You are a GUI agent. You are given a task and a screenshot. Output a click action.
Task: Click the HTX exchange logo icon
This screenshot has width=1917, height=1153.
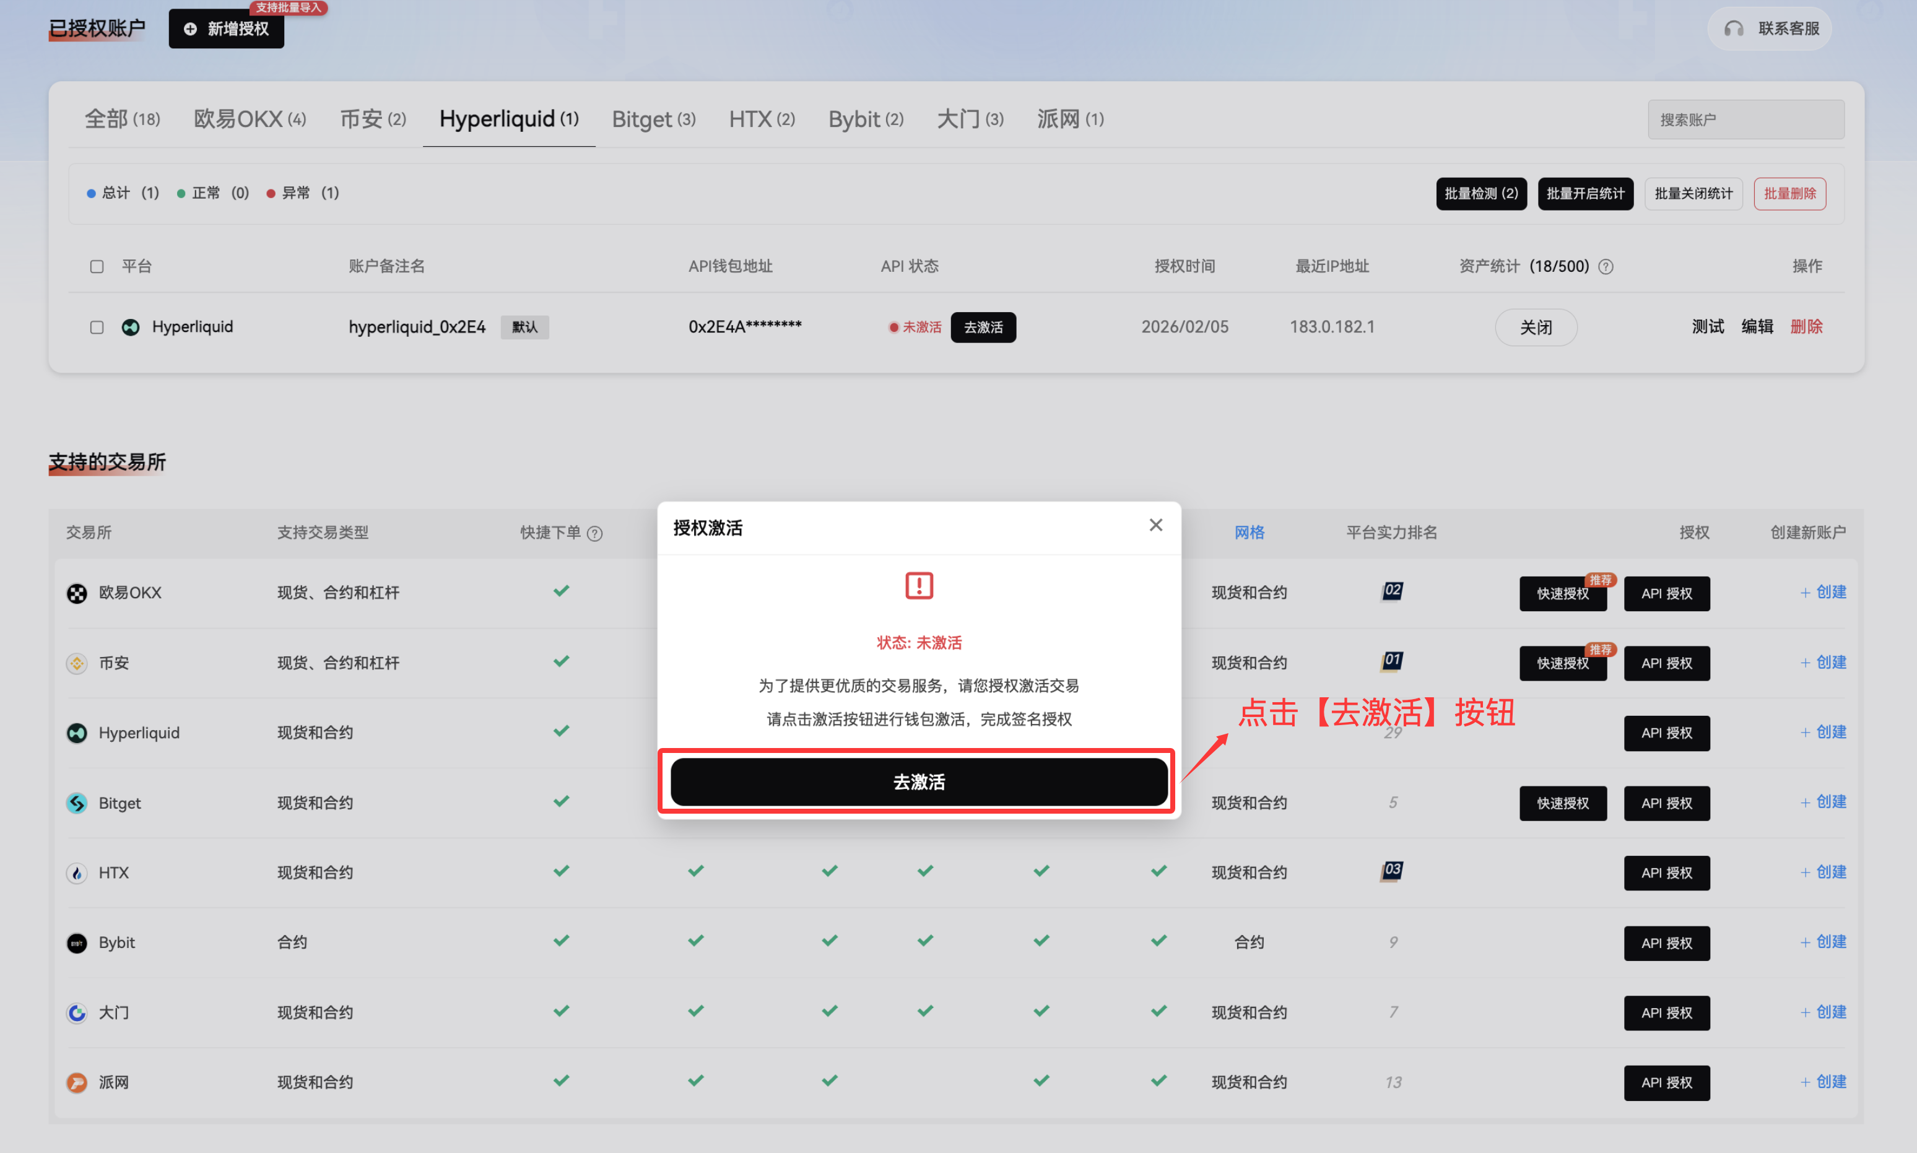click(76, 872)
